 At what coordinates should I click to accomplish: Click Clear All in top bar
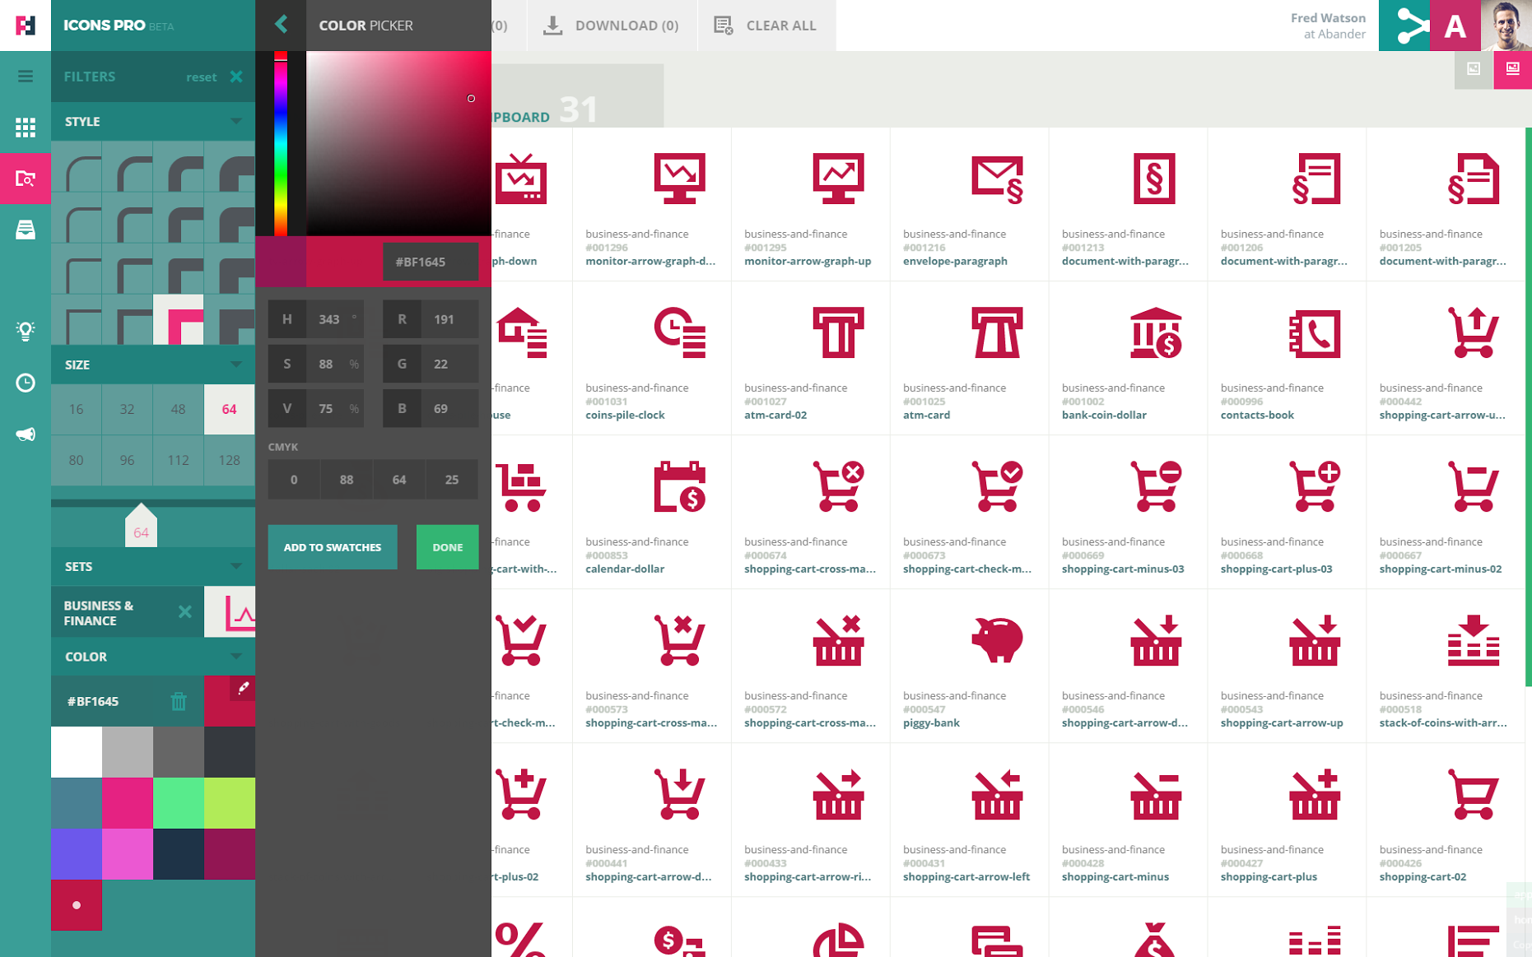coord(766,26)
